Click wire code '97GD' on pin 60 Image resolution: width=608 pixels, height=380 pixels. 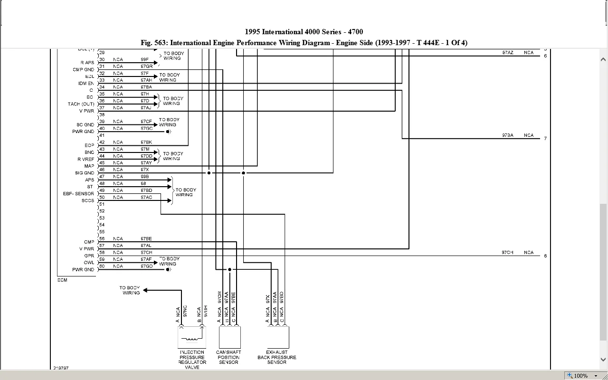pos(146,266)
